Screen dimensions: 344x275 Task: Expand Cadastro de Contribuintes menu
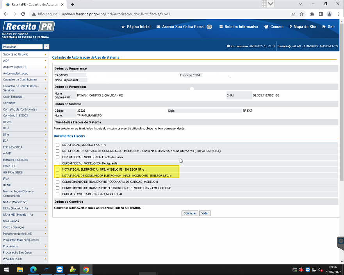[25, 80]
